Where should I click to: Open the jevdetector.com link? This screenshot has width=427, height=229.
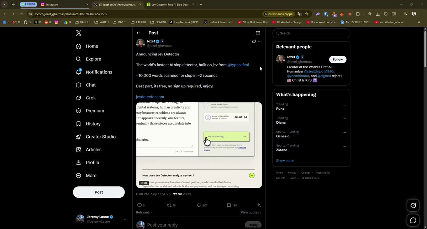[x=150, y=97]
